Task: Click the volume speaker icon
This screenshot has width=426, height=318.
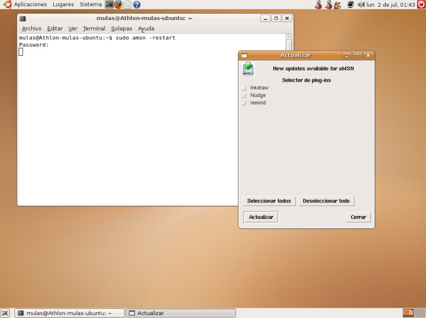Action: (361, 5)
